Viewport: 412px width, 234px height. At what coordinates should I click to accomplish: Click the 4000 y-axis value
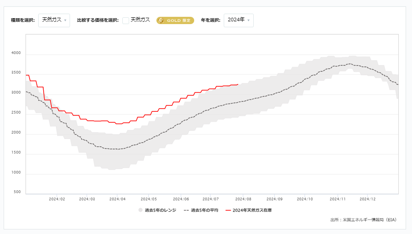tap(16, 53)
